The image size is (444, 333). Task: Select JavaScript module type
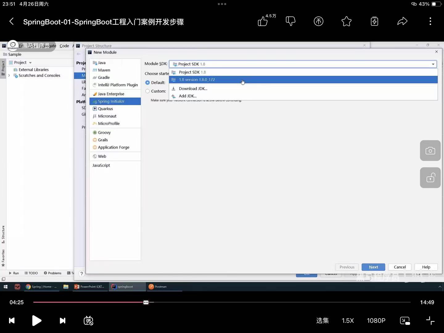coord(115,165)
